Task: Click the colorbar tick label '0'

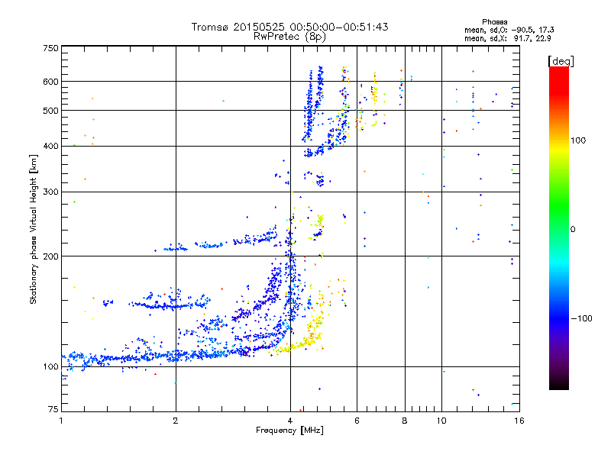Action: (x=573, y=229)
